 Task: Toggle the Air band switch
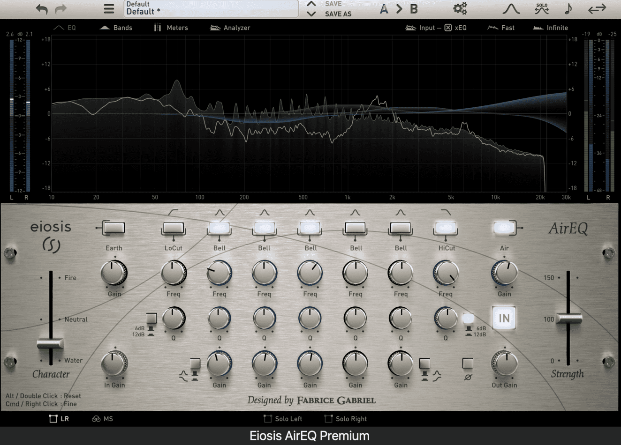(504, 228)
